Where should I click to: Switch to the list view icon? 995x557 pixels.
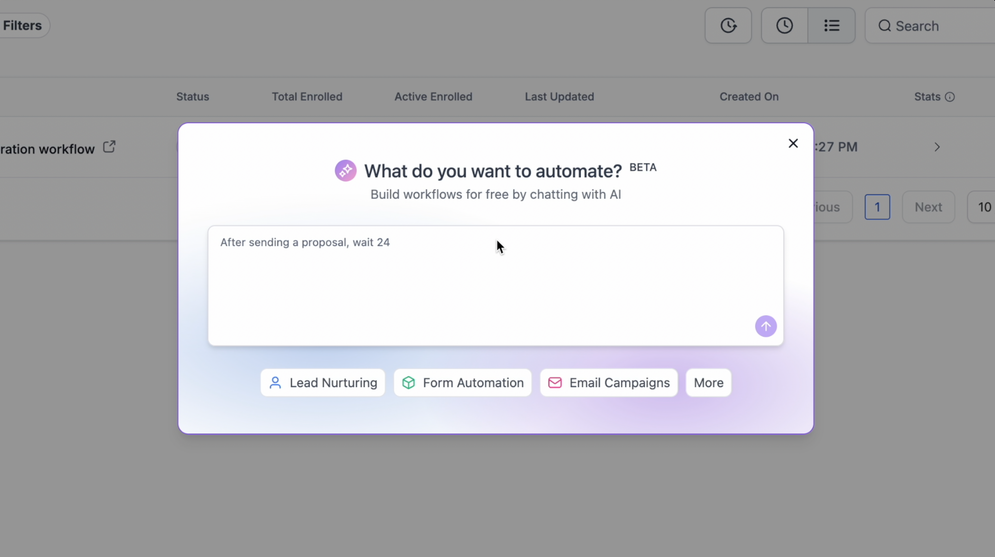pos(832,26)
